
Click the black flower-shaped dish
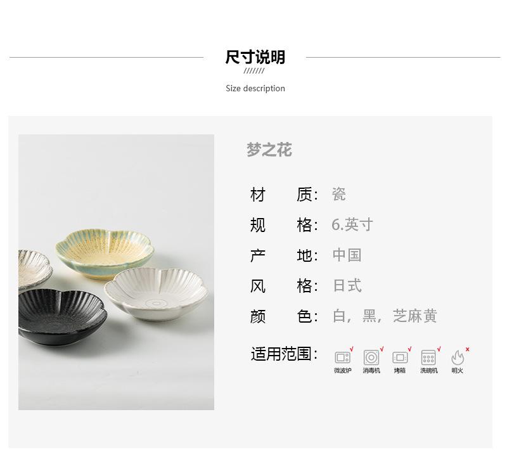click(60, 316)
